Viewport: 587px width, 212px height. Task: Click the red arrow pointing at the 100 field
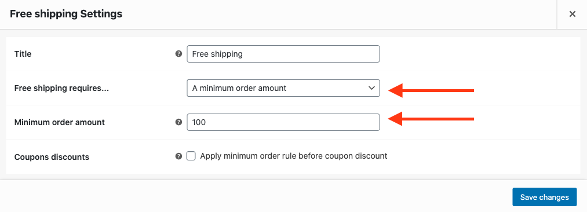431,119
